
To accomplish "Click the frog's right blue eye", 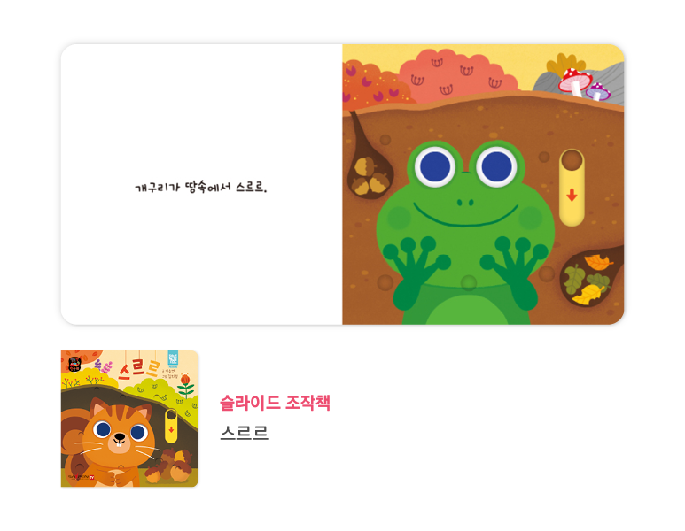I will pos(496,166).
